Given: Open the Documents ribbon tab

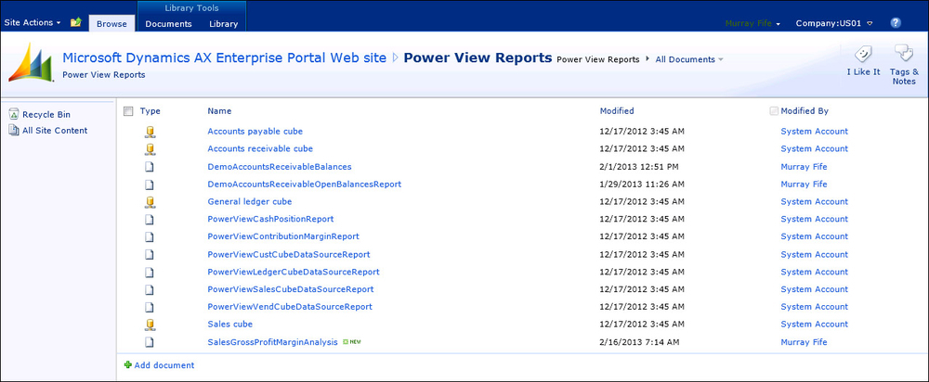Looking at the screenshot, I should click(168, 24).
